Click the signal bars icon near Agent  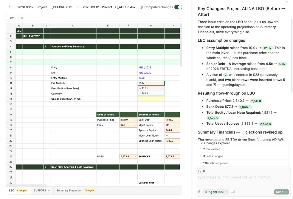pos(233,192)
